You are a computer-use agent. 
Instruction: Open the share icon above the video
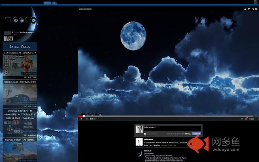(x=253, y=9)
